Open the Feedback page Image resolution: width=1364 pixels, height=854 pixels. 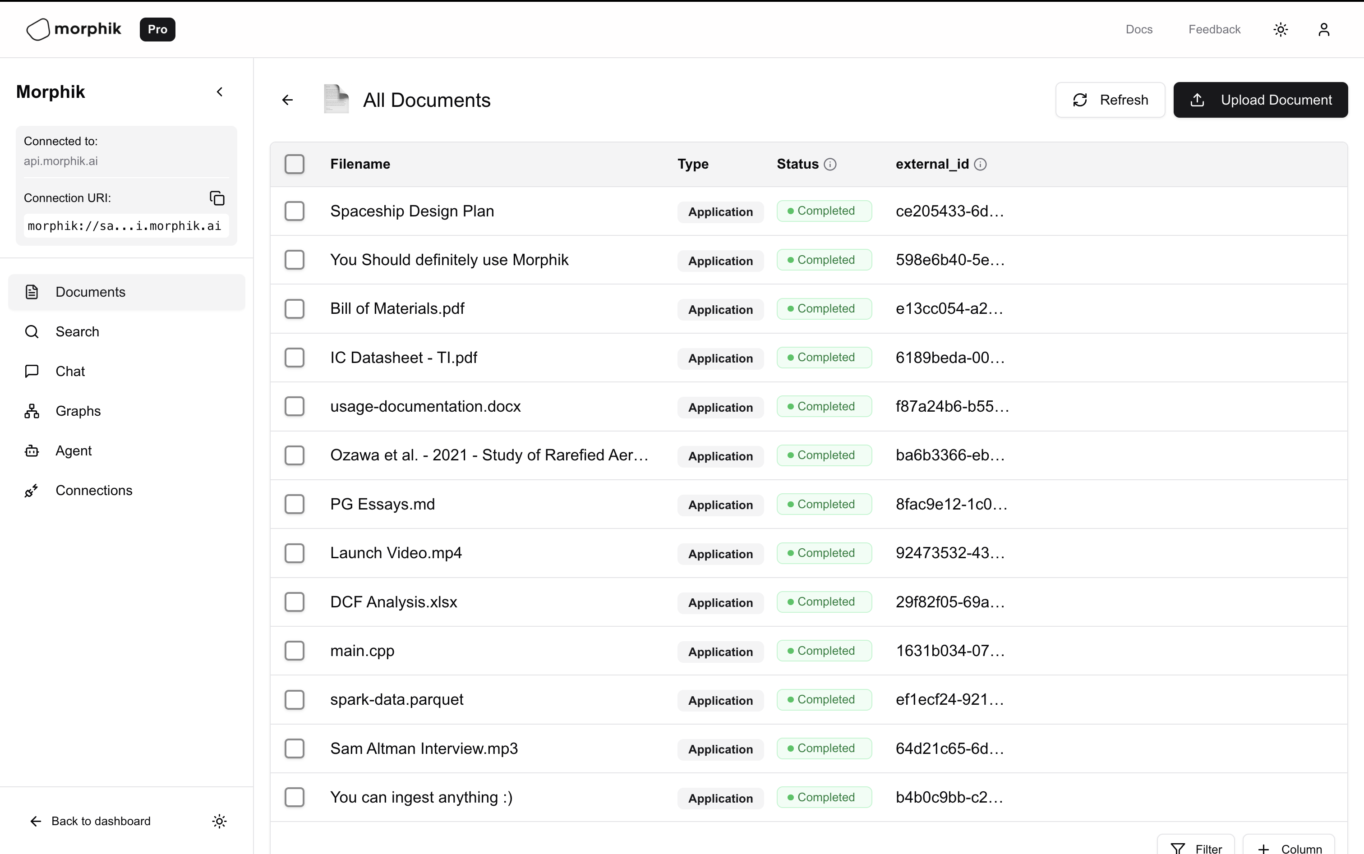(1214, 29)
